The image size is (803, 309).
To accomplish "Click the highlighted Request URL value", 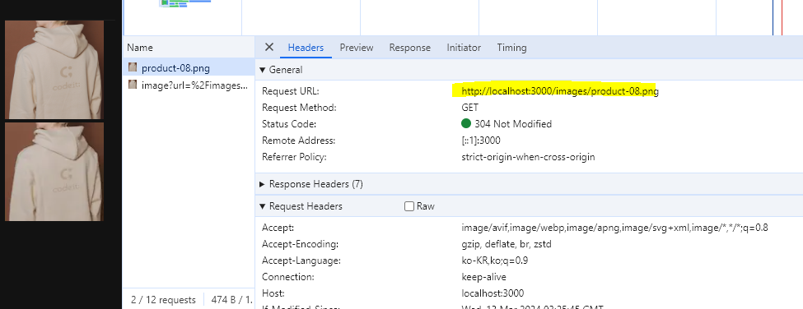I will pyautogui.click(x=560, y=91).
